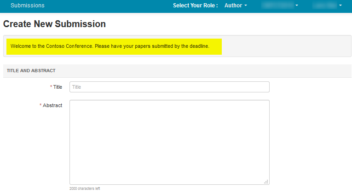The height and width of the screenshot is (194, 352).
Task: Focus the Title input field
Action: (169, 87)
